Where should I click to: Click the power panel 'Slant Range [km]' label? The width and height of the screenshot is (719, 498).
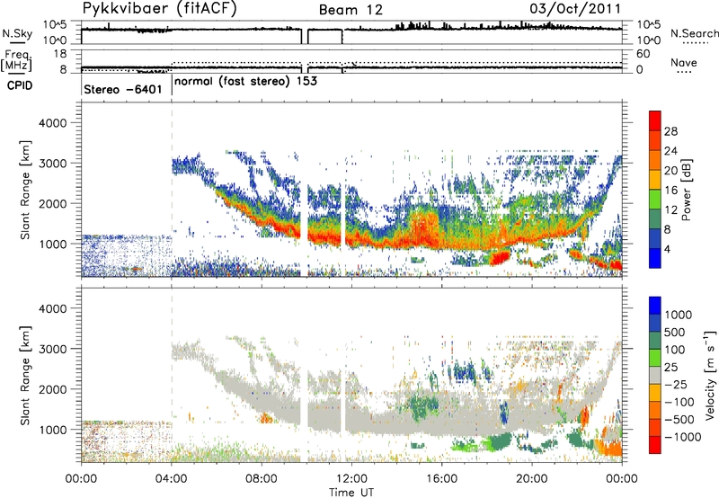[x=25, y=190]
